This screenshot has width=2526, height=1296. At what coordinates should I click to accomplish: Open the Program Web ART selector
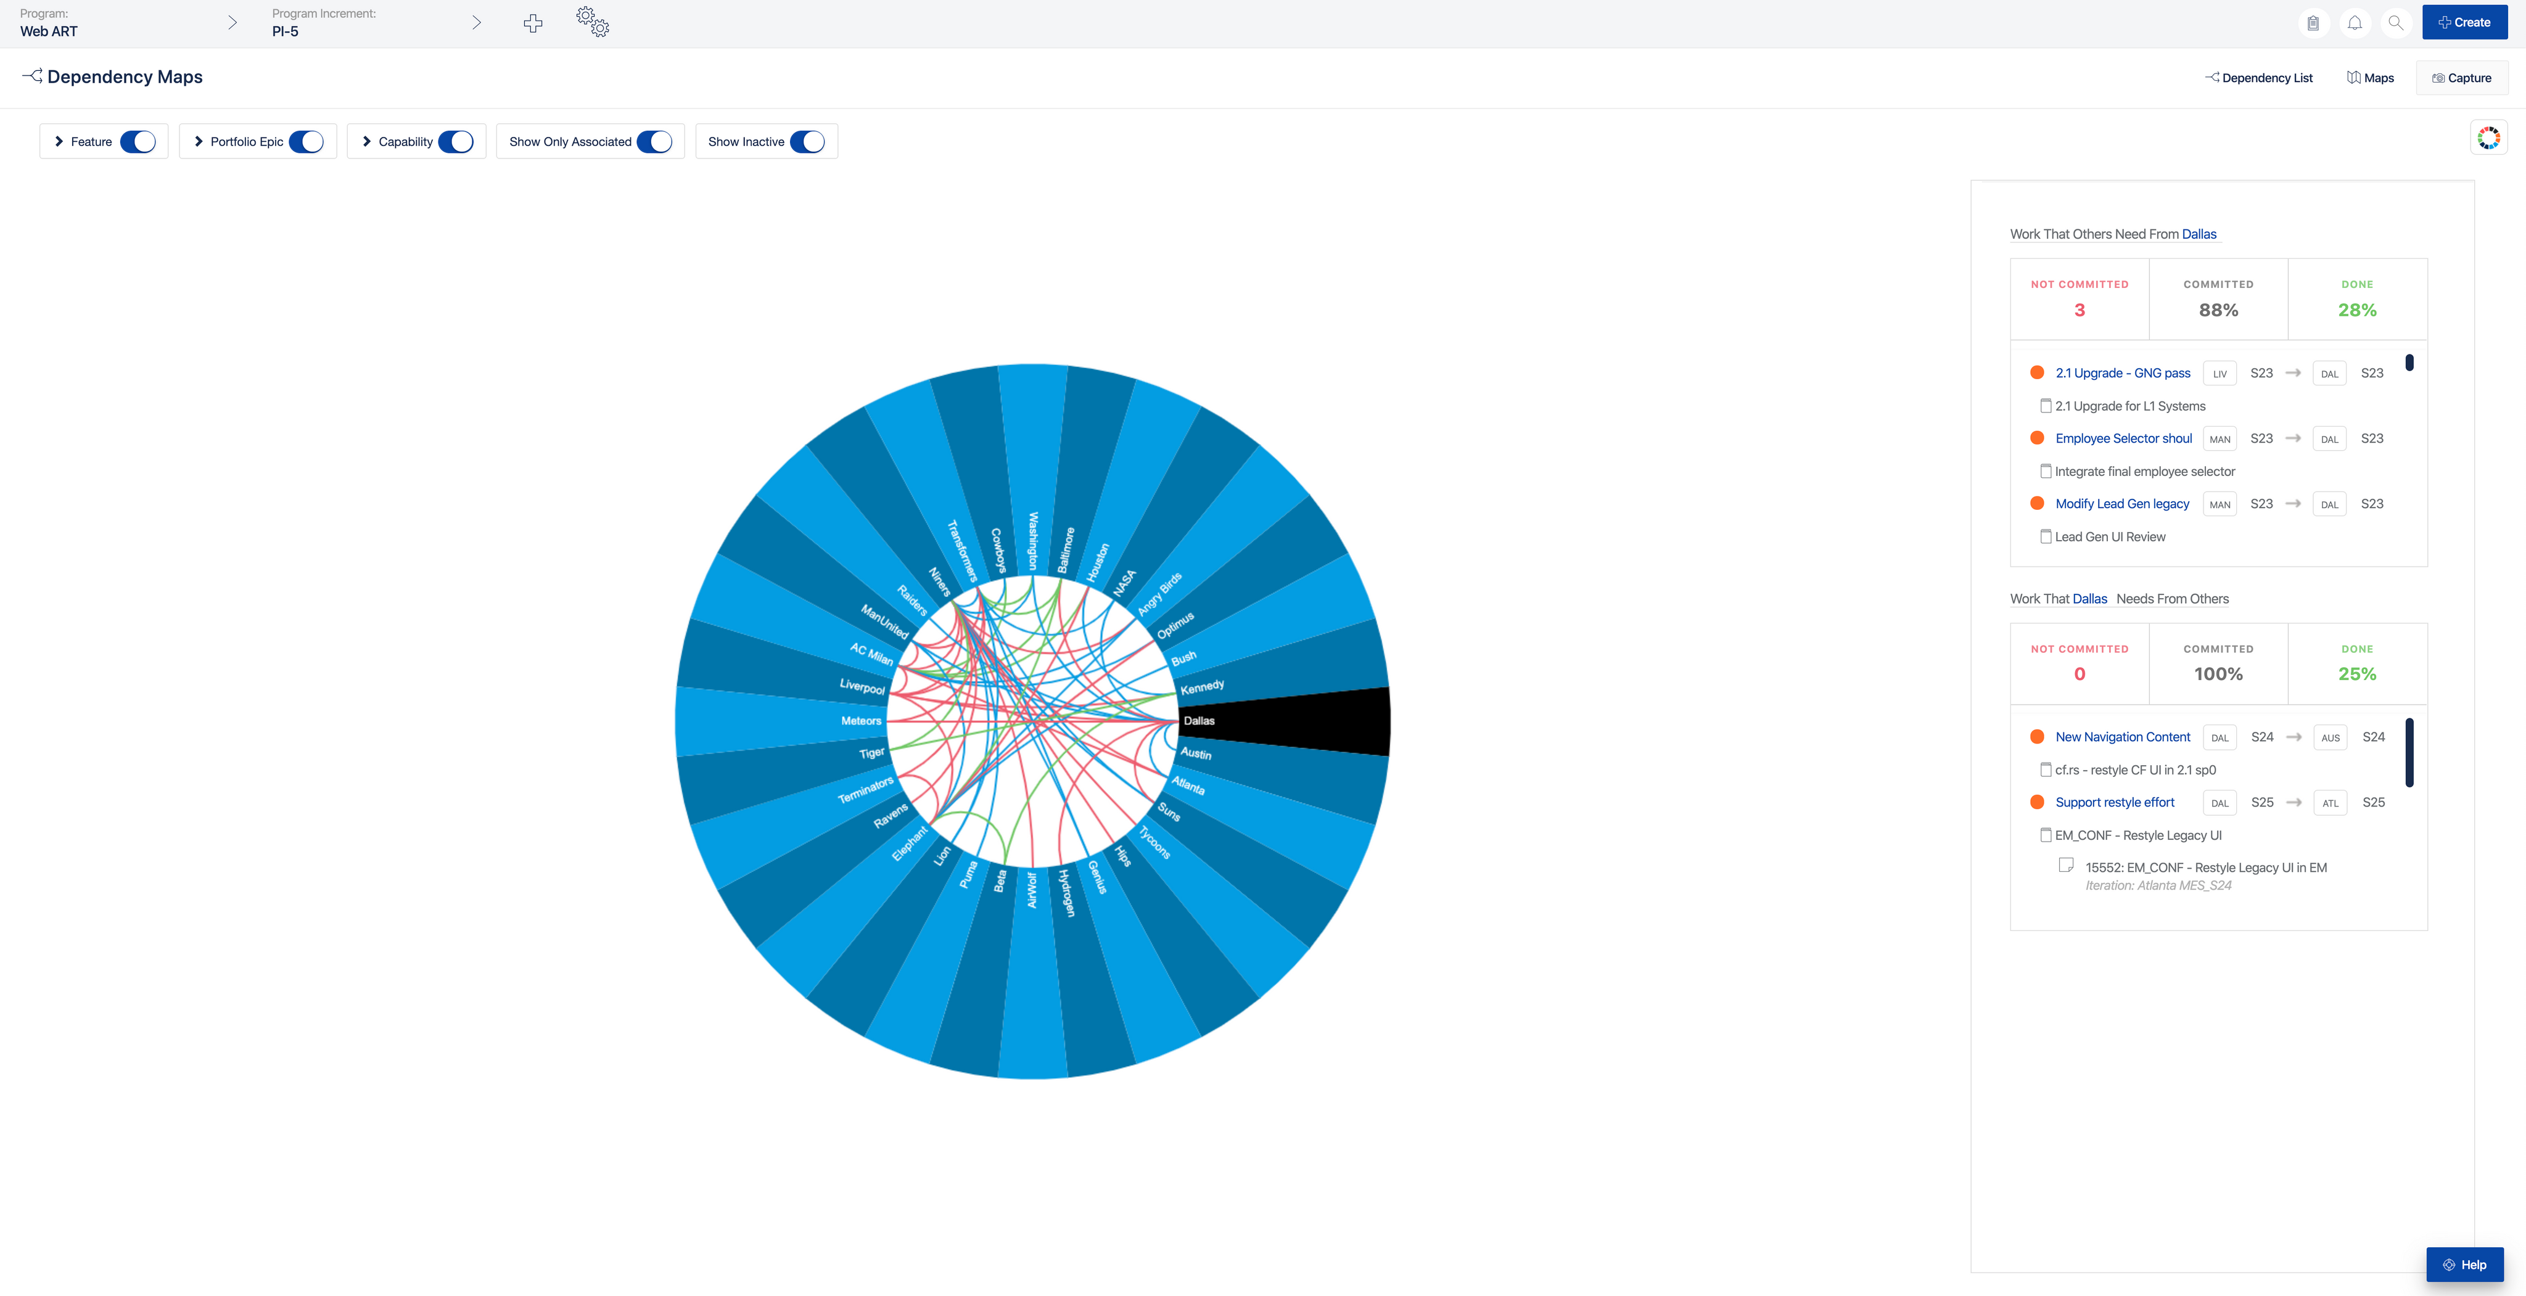(x=128, y=23)
